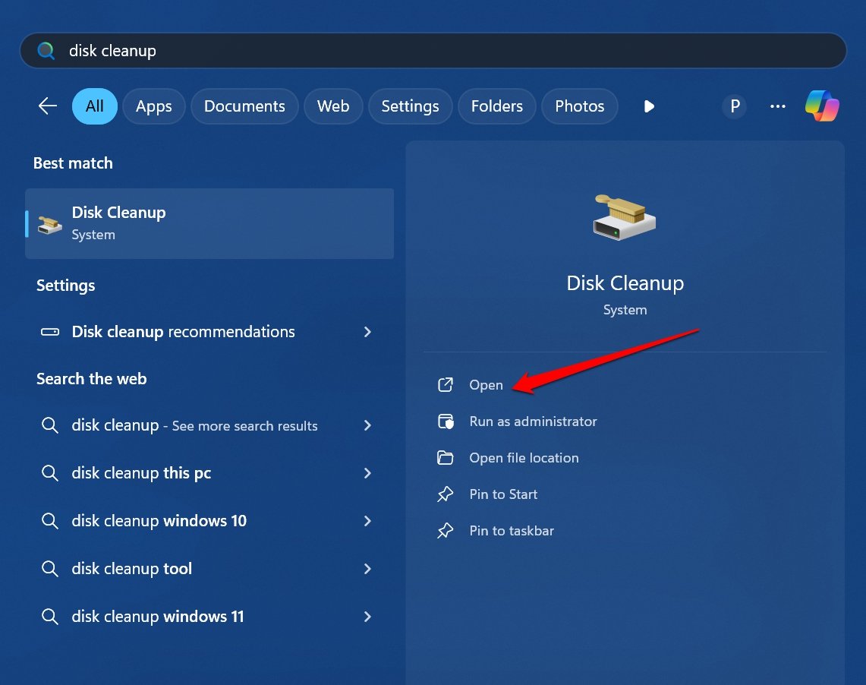Open the three-dots more options menu

coord(778,106)
